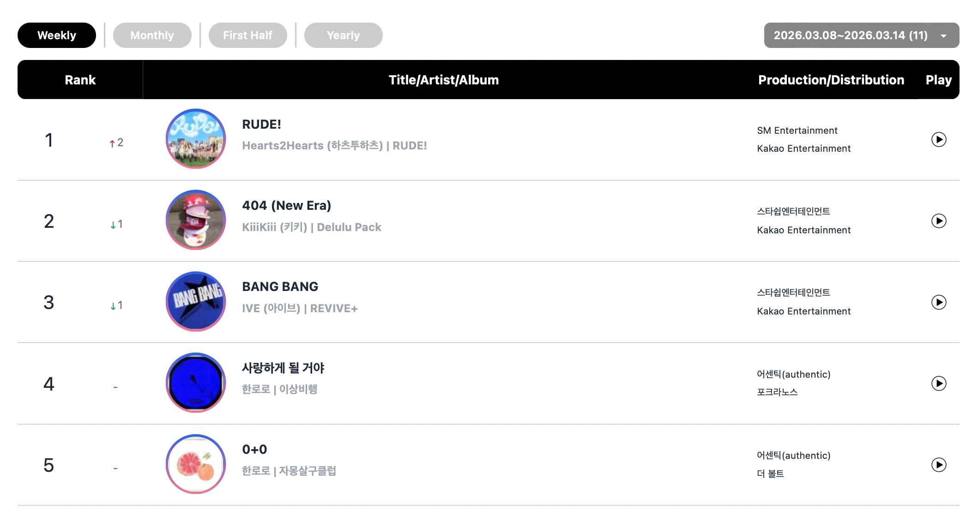Image resolution: width=978 pixels, height=510 pixels.
Task: Open IVE (아이브) | REVIVE+ artist link
Action: click(x=300, y=308)
